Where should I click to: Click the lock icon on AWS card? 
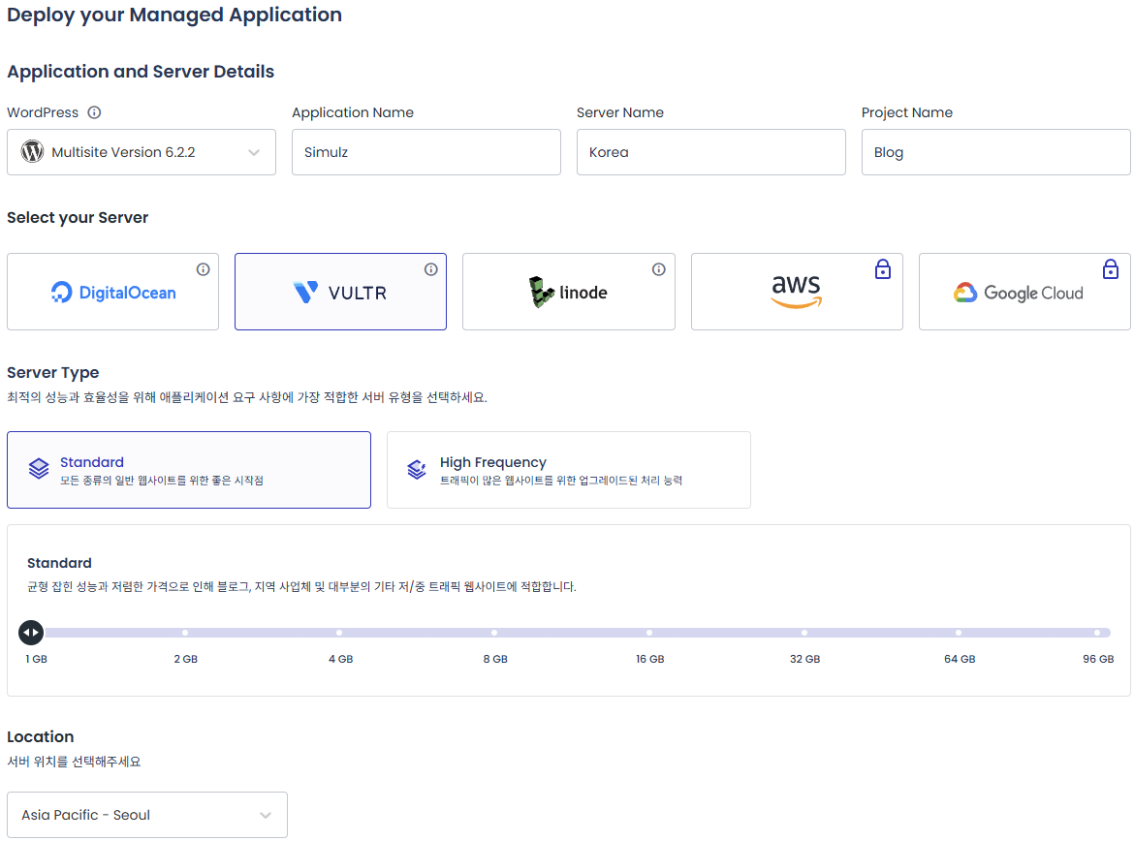883,269
